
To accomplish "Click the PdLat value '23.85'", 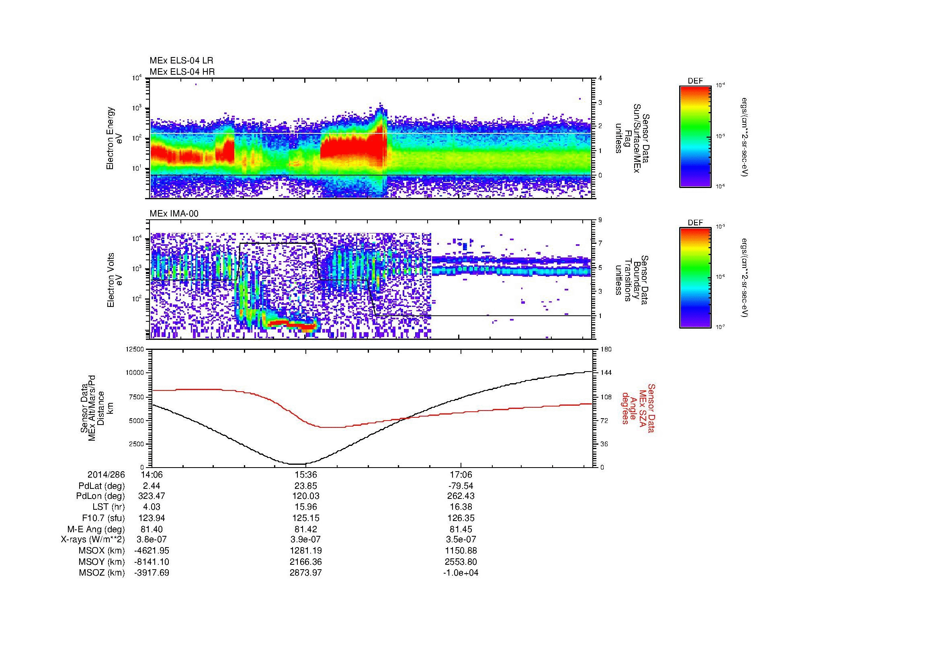I will pyautogui.click(x=306, y=486).
